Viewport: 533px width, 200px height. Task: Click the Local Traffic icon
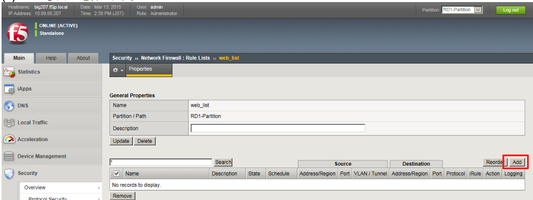tap(9, 122)
